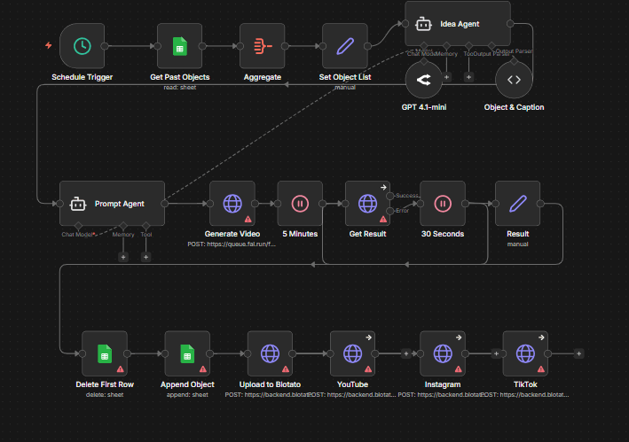This screenshot has height=442, width=629.
Task: Add a node after TikTok output
Action: click(x=578, y=353)
